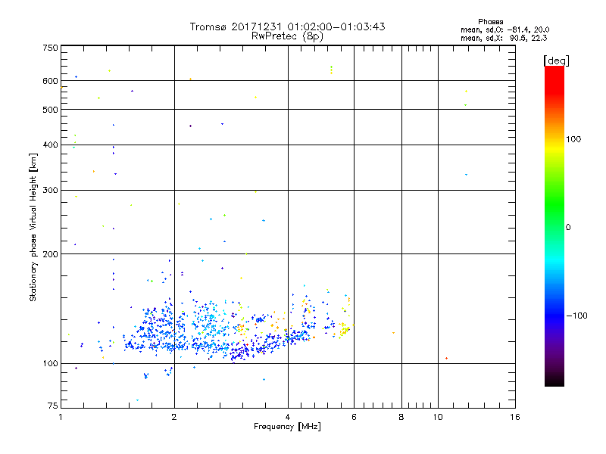The width and height of the screenshot is (606, 454).
Task: Click the x-axis tick label 1
Action: tap(61, 417)
